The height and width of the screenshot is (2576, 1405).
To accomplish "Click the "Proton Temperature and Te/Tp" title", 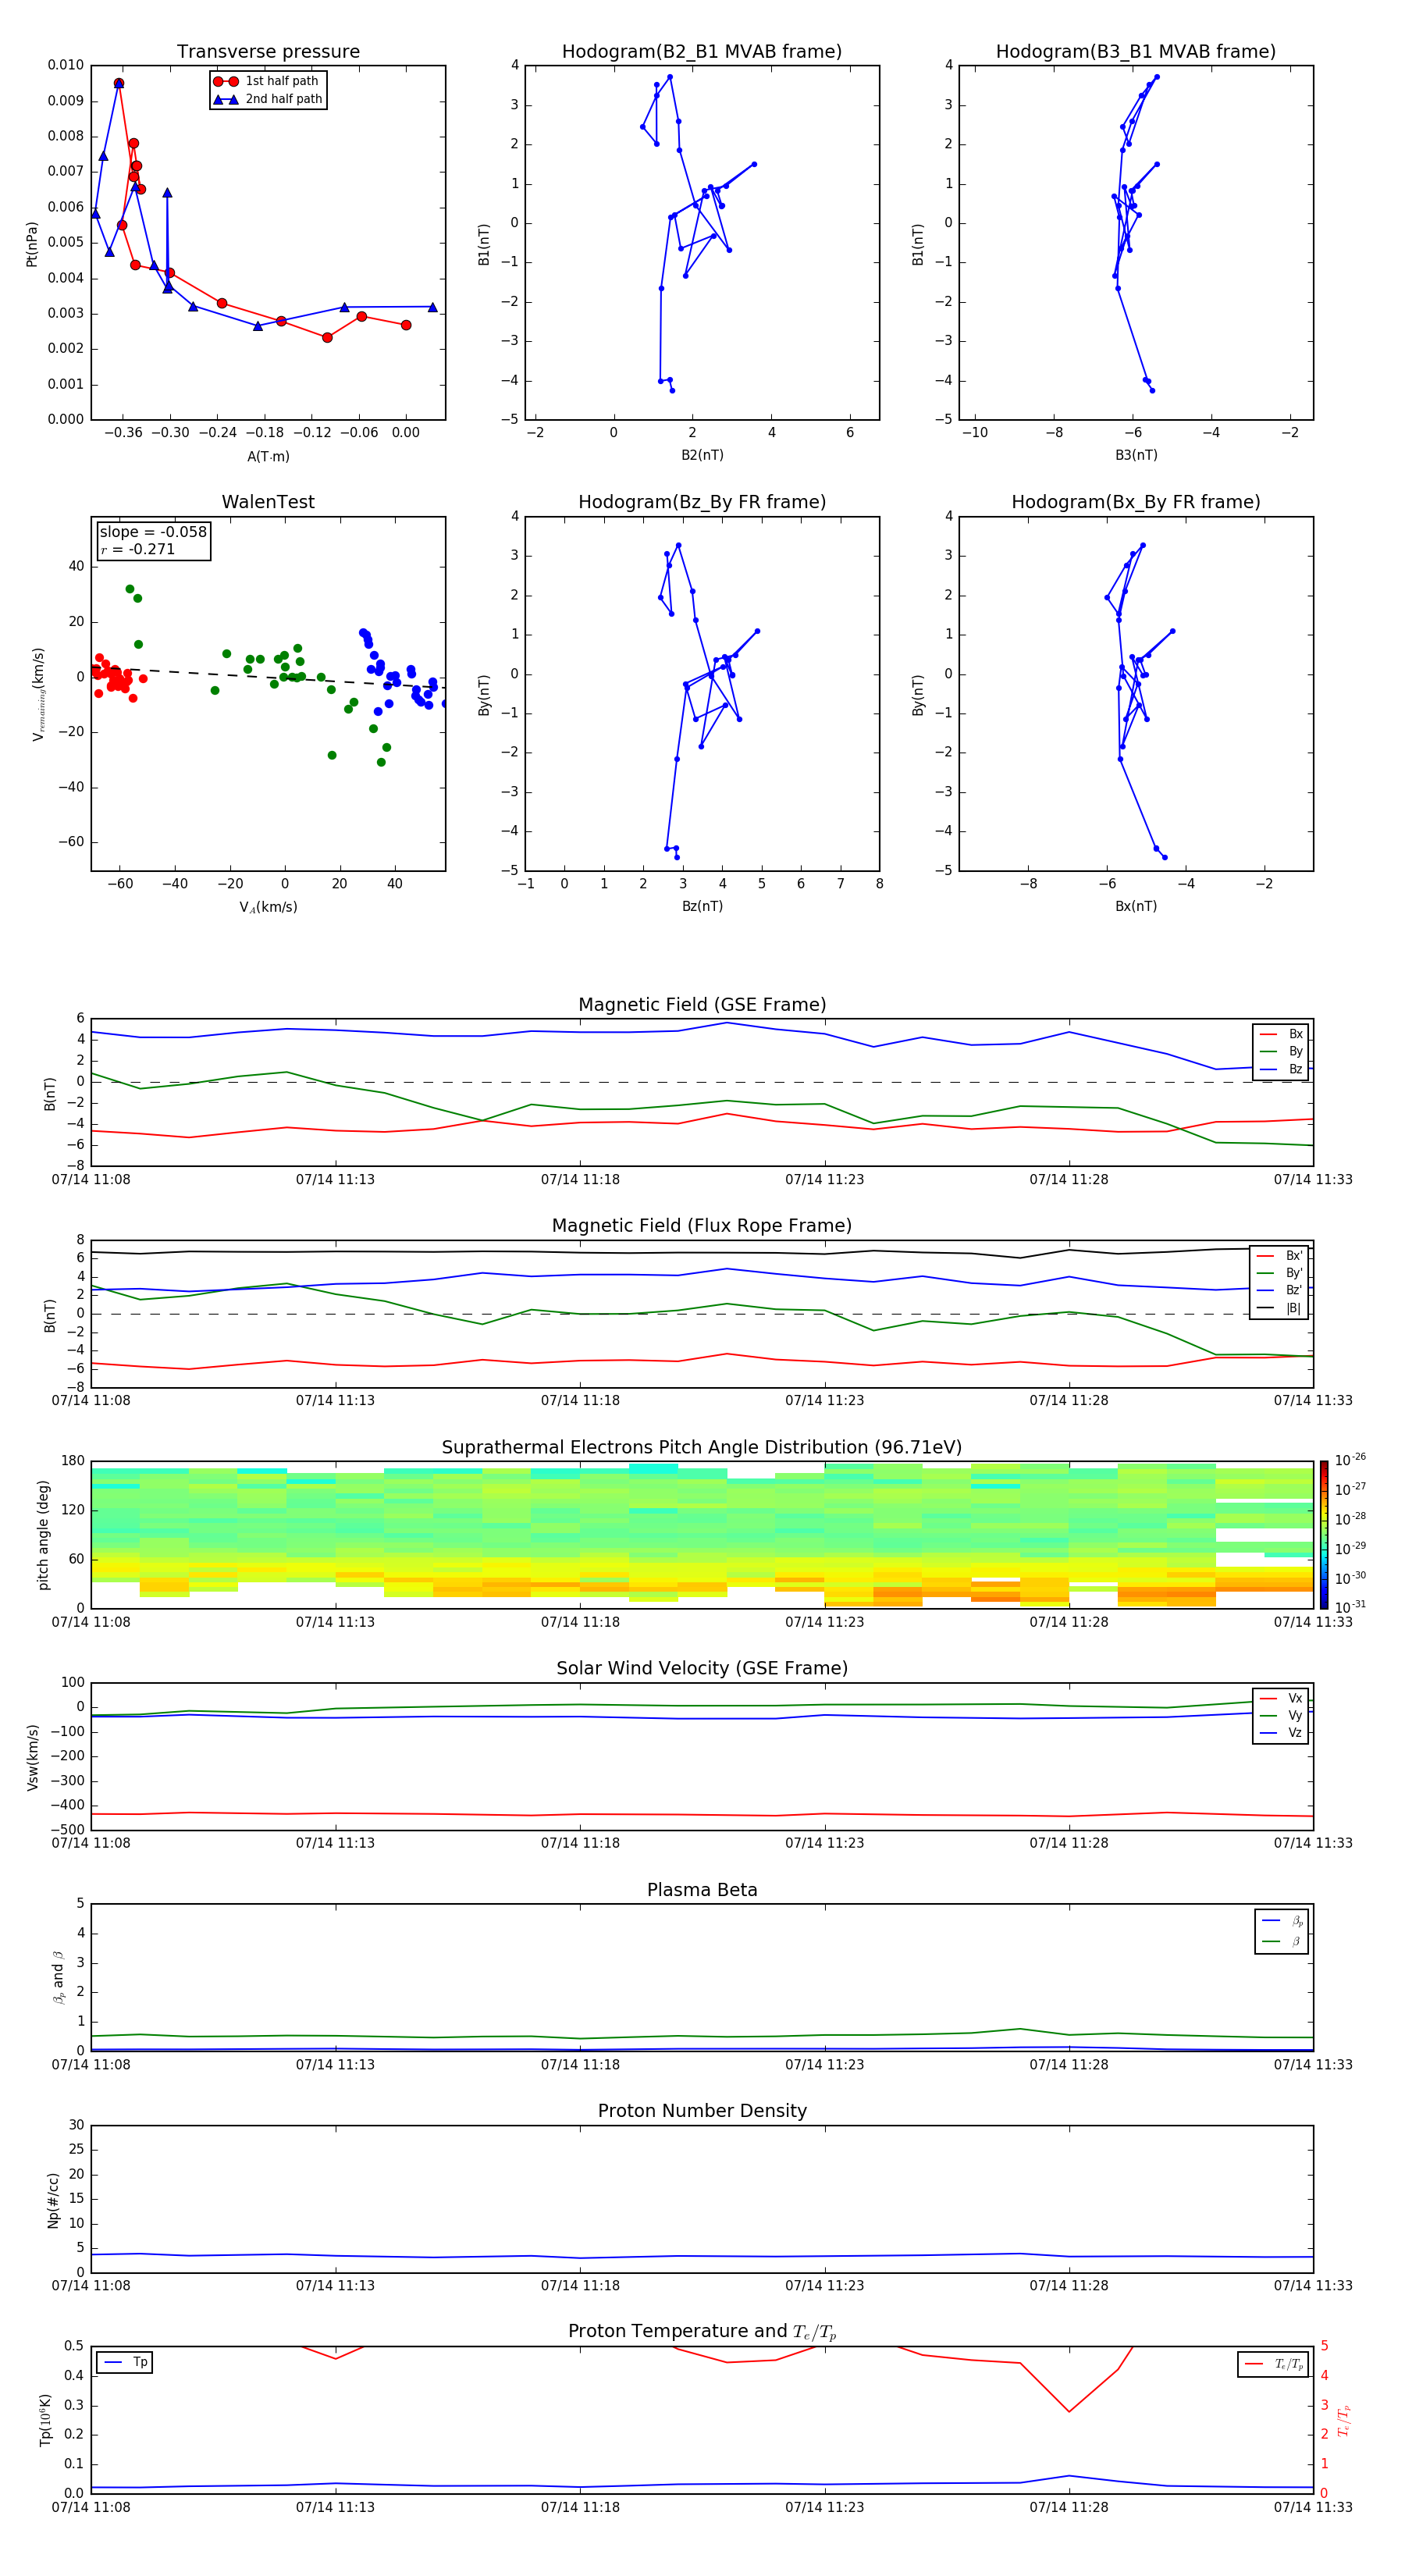I will pyautogui.click(x=702, y=2332).
